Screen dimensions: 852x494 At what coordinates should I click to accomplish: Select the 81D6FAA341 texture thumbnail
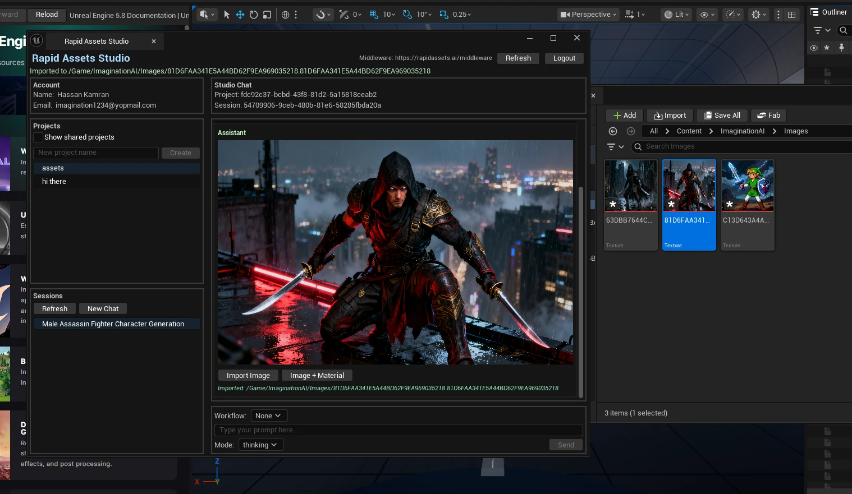tap(689, 205)
